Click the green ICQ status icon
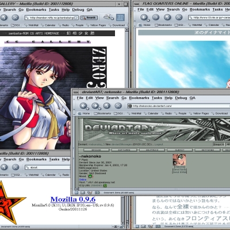The width and height of the screenshot is (230, 230). (105, 186)
